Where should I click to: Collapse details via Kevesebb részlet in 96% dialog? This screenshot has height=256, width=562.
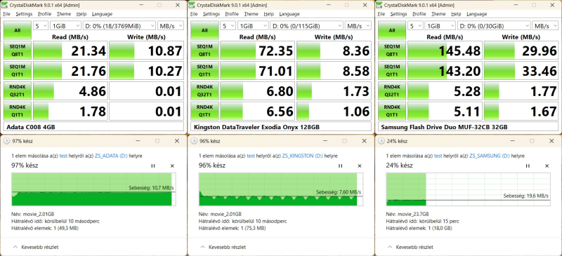223,247
